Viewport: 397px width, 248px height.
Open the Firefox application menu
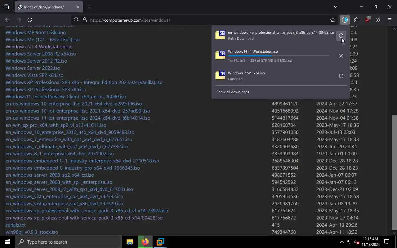click(390, 20)
